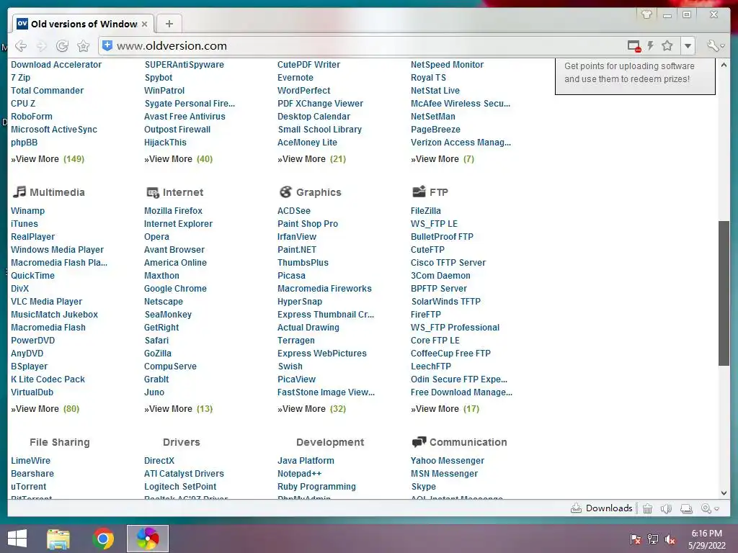
Task: Open the Mozilla Firefox link
Action: pos(173,211)
